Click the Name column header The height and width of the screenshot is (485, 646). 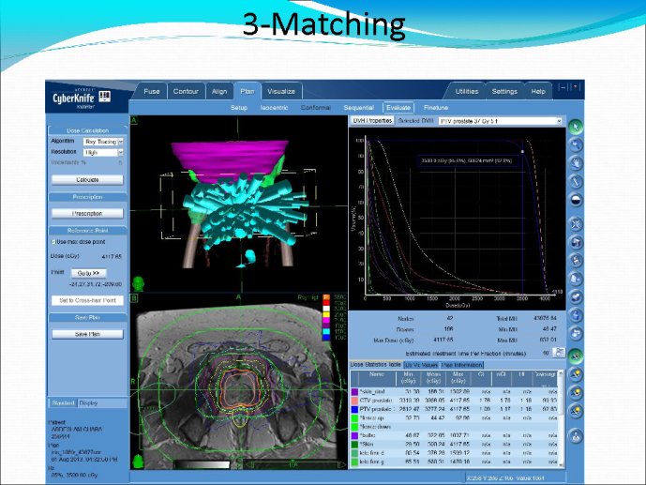pos(377,378)
